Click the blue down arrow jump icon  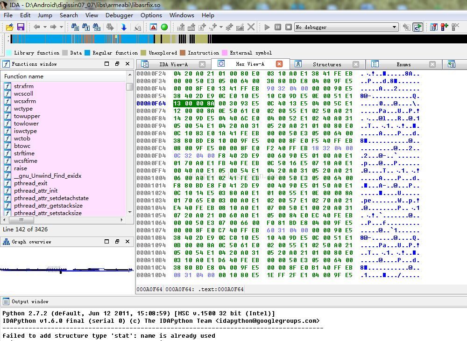click(x=124, y=27)
